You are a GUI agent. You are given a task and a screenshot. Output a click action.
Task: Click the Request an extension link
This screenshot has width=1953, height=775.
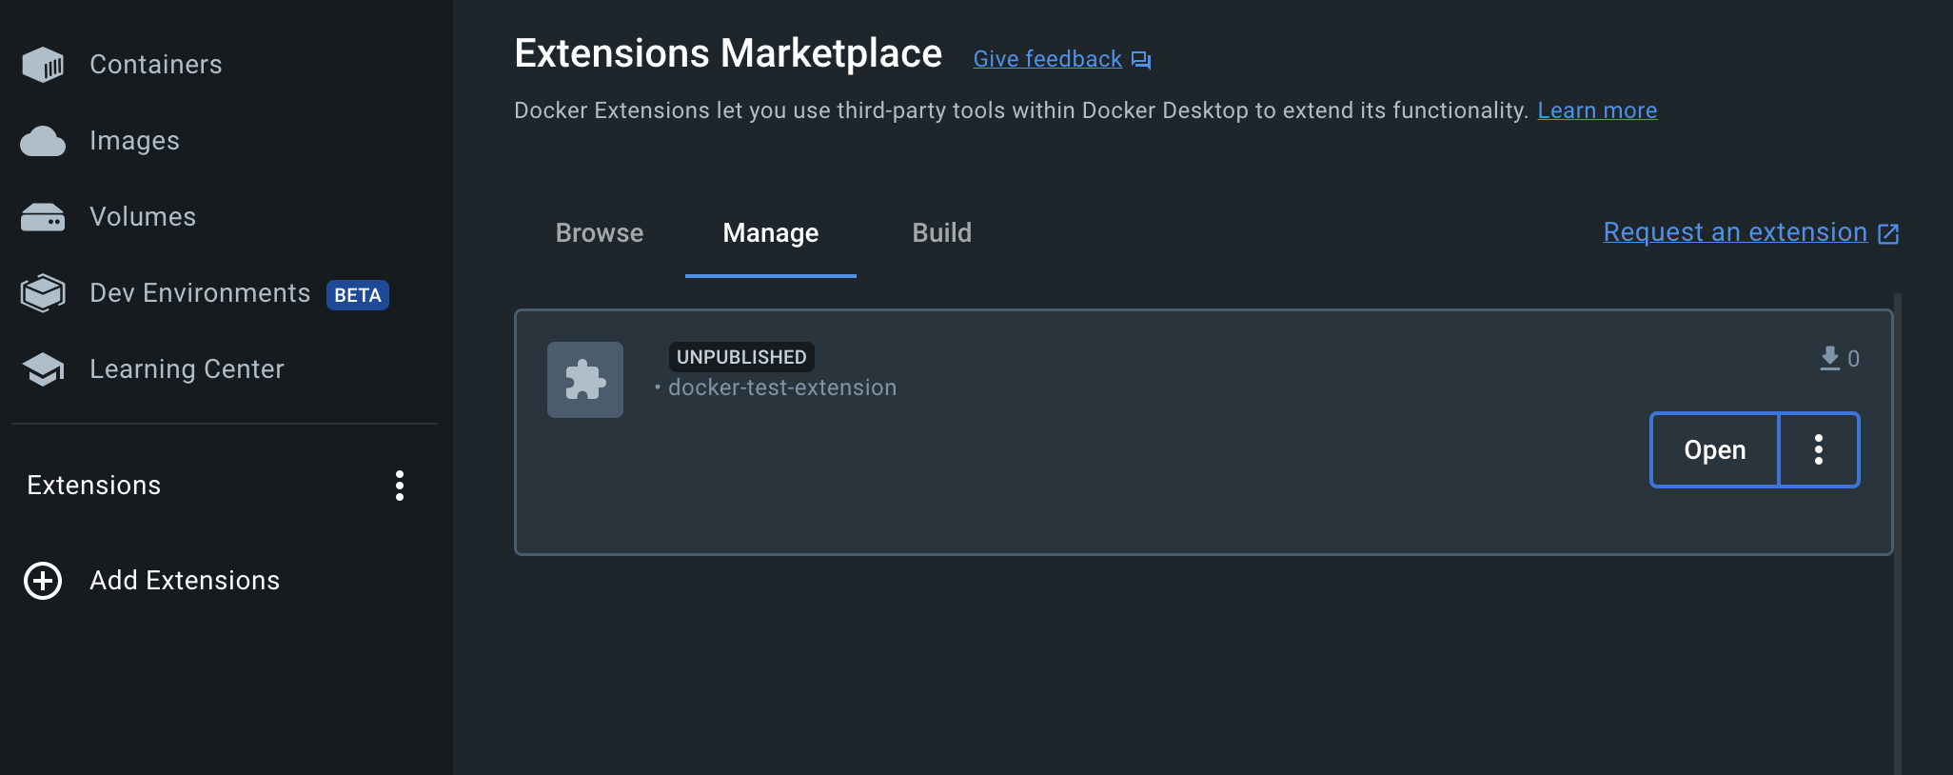click(x=1735, y=232)
